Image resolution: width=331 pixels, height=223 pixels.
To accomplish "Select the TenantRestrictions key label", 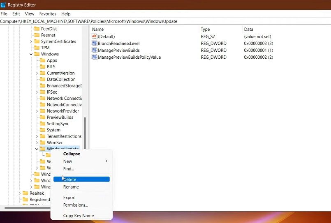I will click(x=64, y=136).
